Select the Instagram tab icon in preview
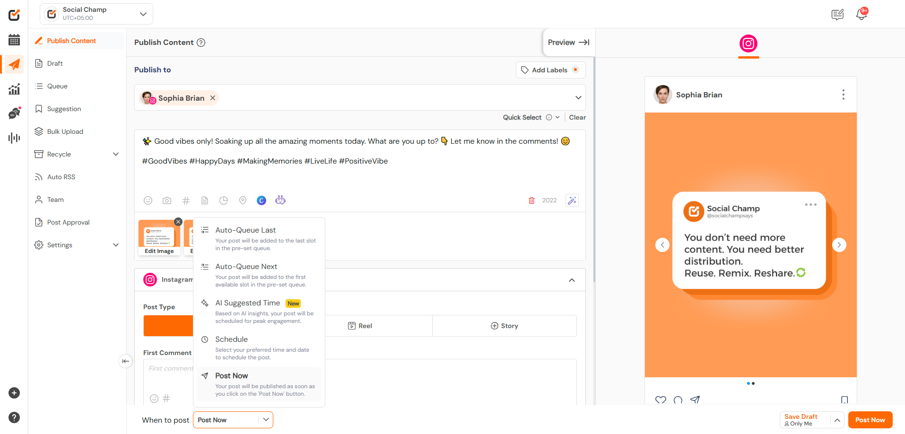 748,44
